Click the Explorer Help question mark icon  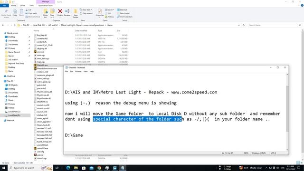302,6
